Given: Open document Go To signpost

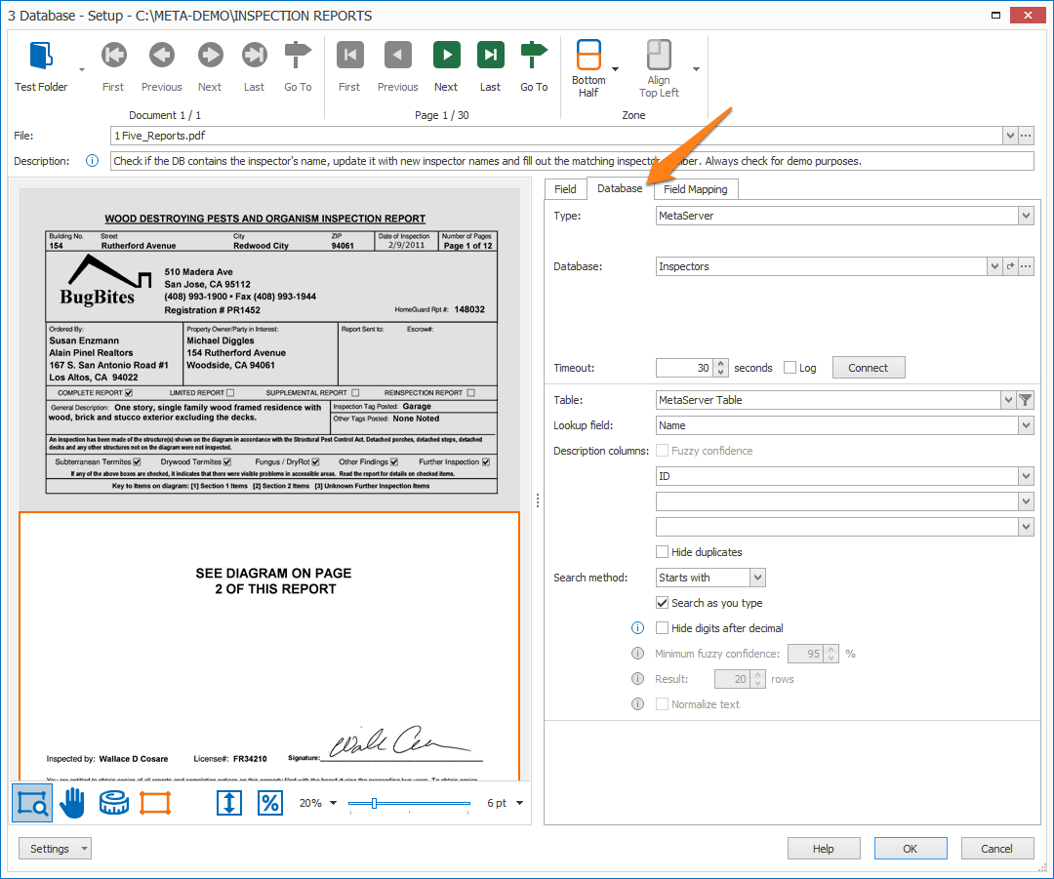Looking at the screenshot, I should click(297, 55).
